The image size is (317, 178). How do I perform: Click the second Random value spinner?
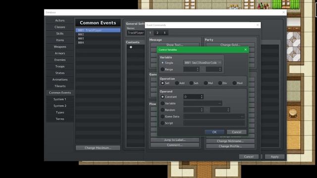pyautogui.click(x=220, y=110)
